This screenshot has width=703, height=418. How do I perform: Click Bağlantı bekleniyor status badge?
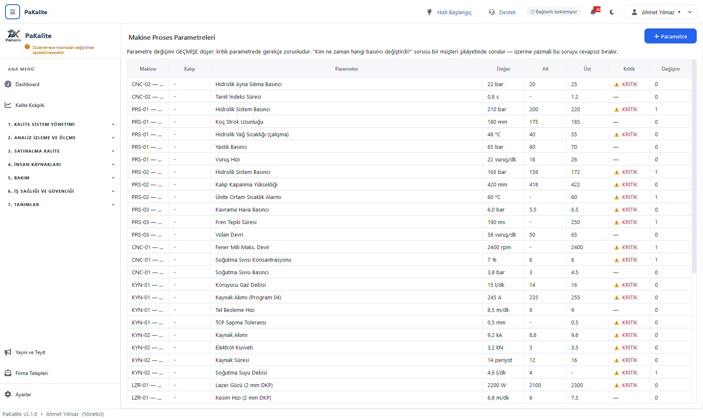point(554,12)
